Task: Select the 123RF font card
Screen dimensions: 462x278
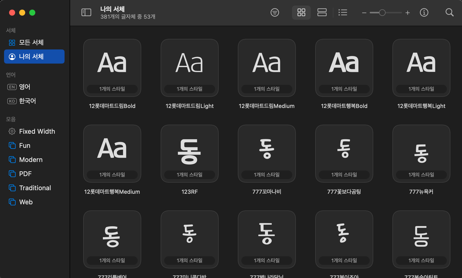Action: [x=190, y=153]
